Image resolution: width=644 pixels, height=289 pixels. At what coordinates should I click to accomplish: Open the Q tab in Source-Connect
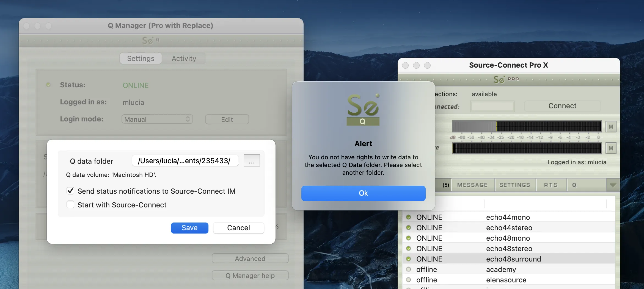tap(586, 185)
